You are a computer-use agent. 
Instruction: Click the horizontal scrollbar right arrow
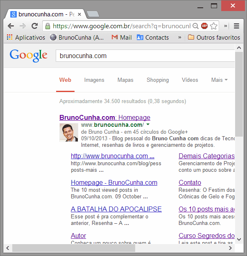point(230,248)
